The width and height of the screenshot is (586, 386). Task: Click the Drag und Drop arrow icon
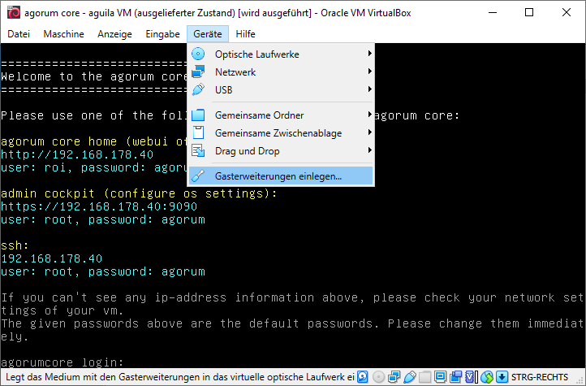pyautogui.click(x=198, y=150)
